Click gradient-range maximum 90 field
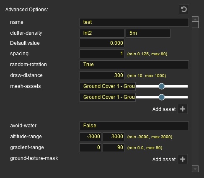Image resolution: width=204 pixels, height=178 pixels. (114, 147)
